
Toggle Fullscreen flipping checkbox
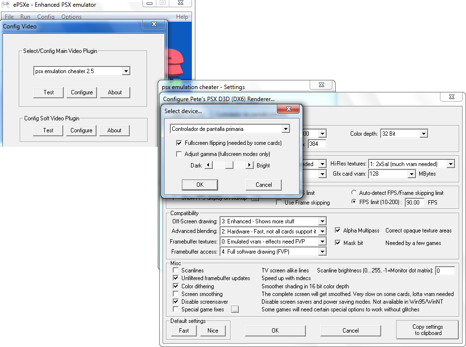pos(179,143)
